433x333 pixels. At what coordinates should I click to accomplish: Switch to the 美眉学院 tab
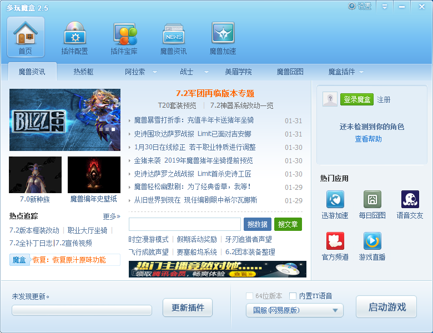click(238, 72)
